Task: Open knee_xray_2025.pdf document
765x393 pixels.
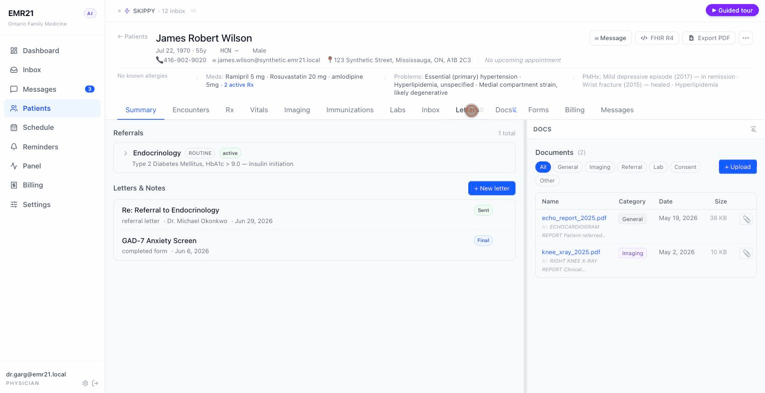Action: tap(571, 252)
